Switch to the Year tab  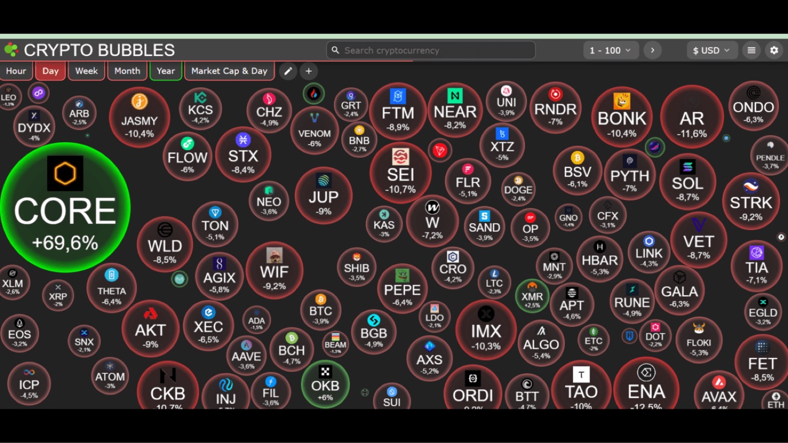pos(166,71)
